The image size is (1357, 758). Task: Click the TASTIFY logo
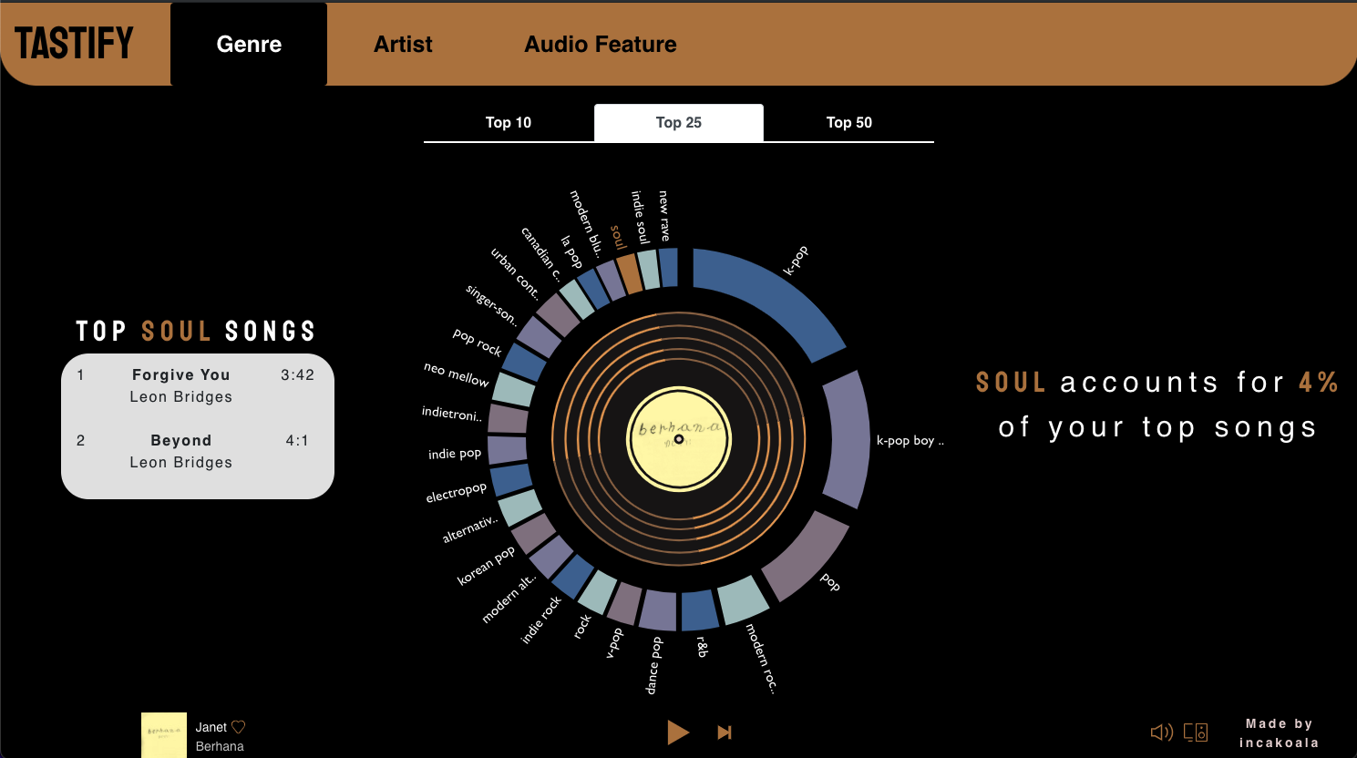pos(73,43)
